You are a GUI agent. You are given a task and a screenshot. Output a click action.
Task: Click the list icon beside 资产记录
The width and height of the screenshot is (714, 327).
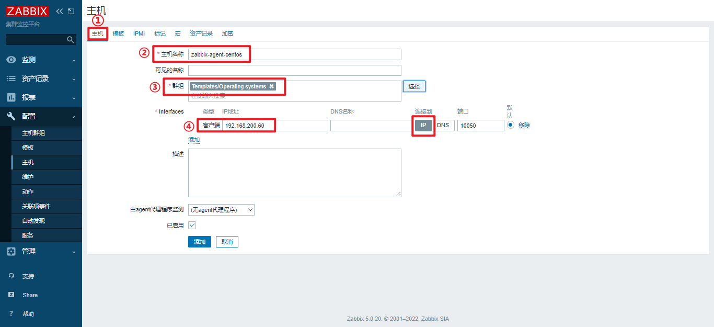tap(11, 78)
